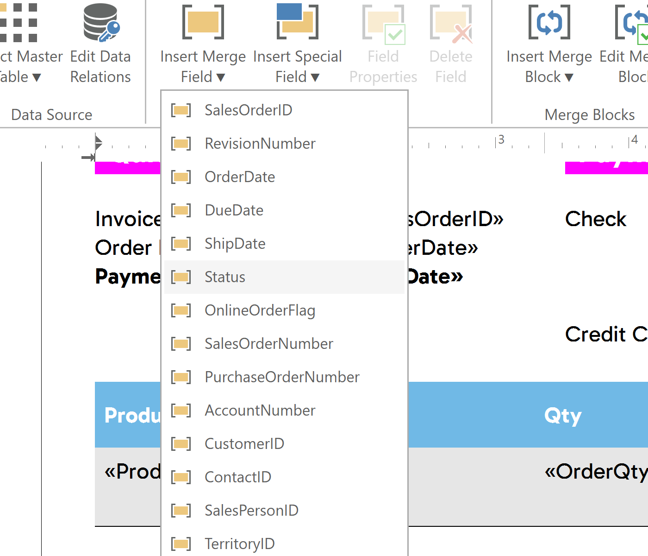Image resolution: width=648 pixels, height=556 pixels.
Task: Click the bold Payme label text
Action: [x=128, y=277]
